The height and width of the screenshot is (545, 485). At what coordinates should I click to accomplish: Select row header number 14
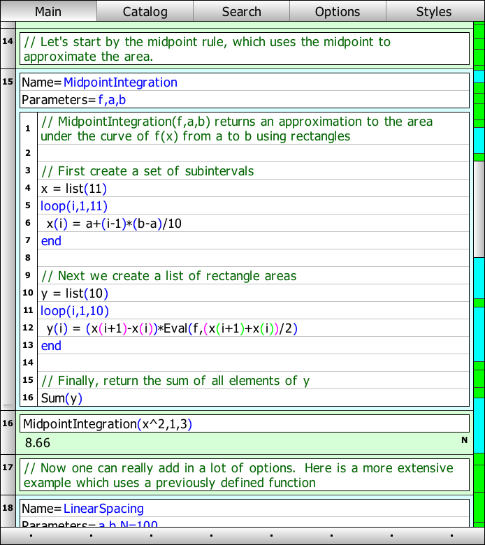(8, 42)
